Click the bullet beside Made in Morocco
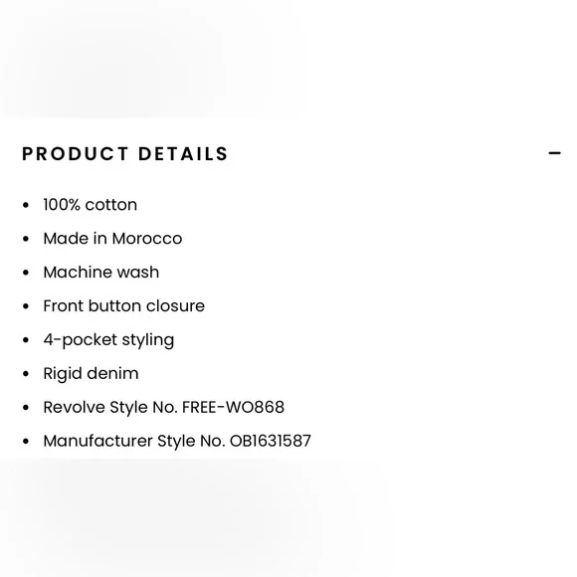Viewport: 577px width, 577px height. 26,239
